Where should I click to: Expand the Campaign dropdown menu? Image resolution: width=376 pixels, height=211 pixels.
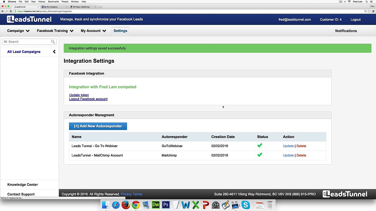click(19, 31)
